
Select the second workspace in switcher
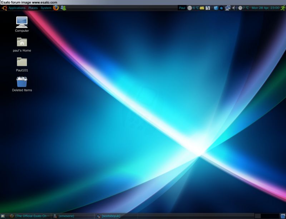pyautogui.click(x=264, y=216)
